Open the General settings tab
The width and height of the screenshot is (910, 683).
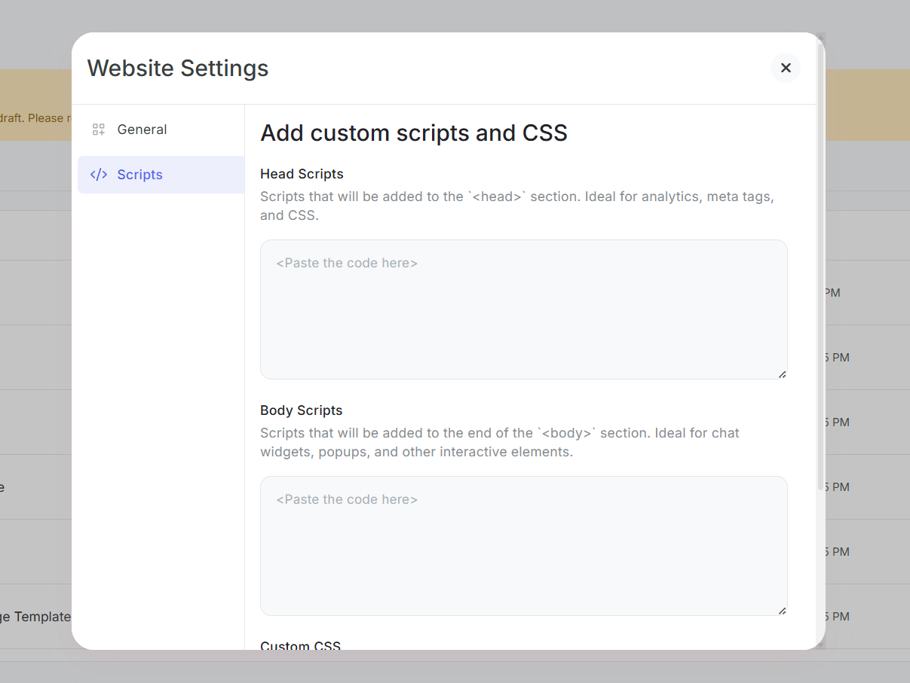coord(142,130)
